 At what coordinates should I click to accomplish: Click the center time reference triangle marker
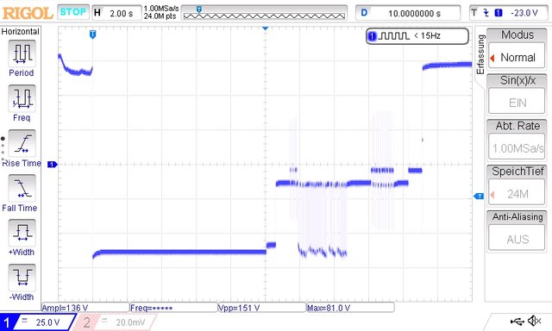click(x=265, y=28)
